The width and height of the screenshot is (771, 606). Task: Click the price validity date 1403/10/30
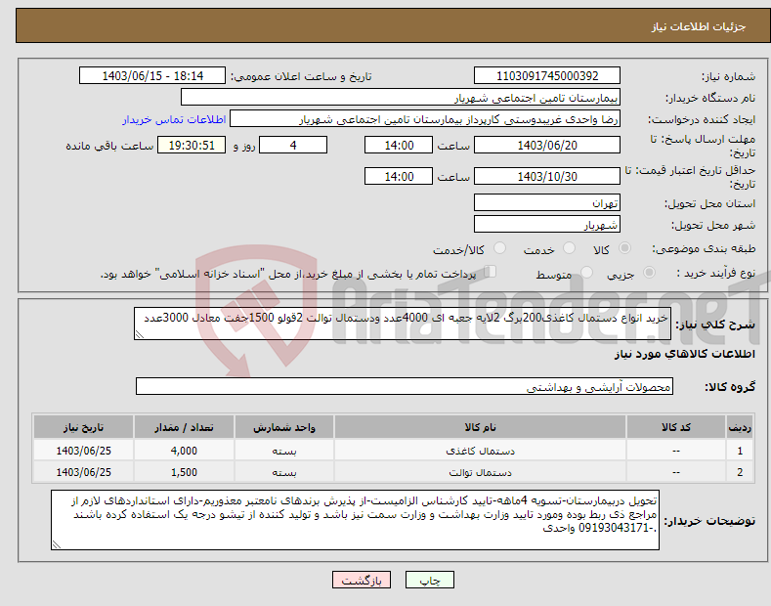coord(547,176)
